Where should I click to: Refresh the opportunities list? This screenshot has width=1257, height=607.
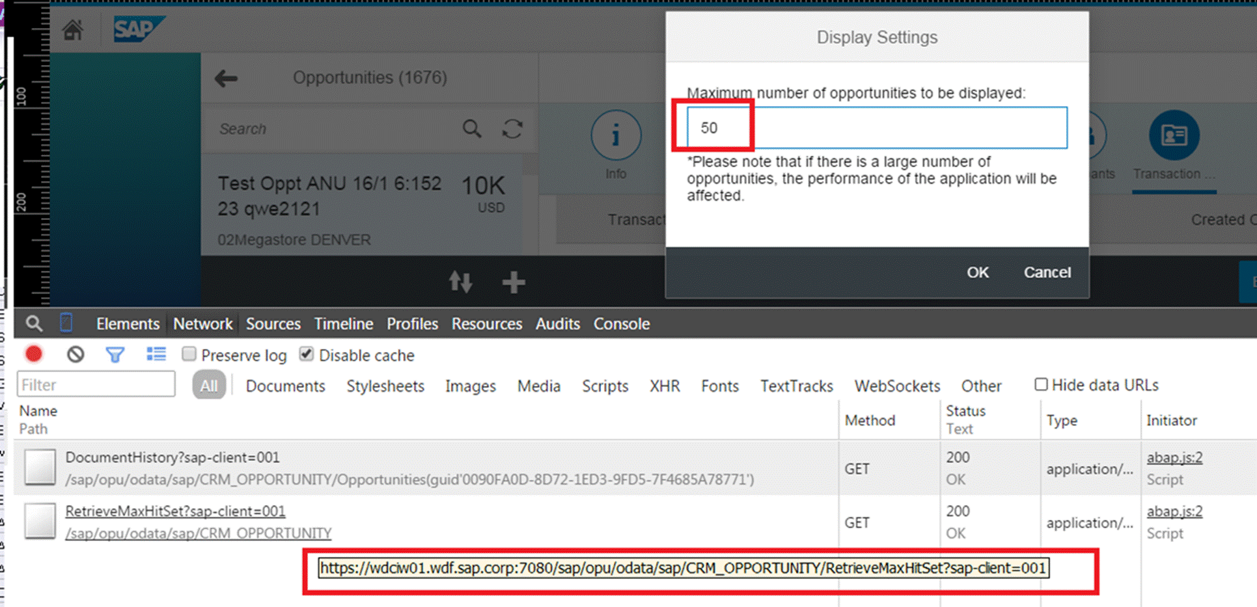pyautogui.click(x=512, y=128)
